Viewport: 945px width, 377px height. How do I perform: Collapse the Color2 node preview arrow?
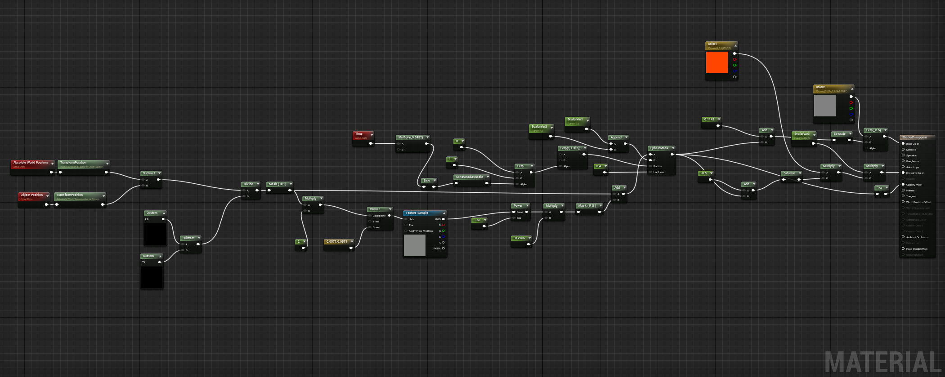[852, 89]
